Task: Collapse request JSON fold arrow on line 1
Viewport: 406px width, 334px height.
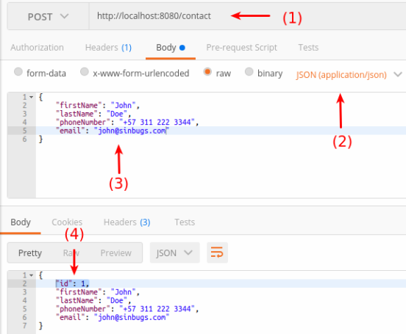Action: click(32, 97)
